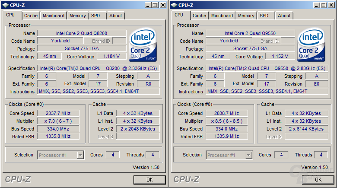Viewport: 337px width, 188px height.
Task: Click OK button in Q8200 window
Action: pyautogui.click(x=149, y=180)
